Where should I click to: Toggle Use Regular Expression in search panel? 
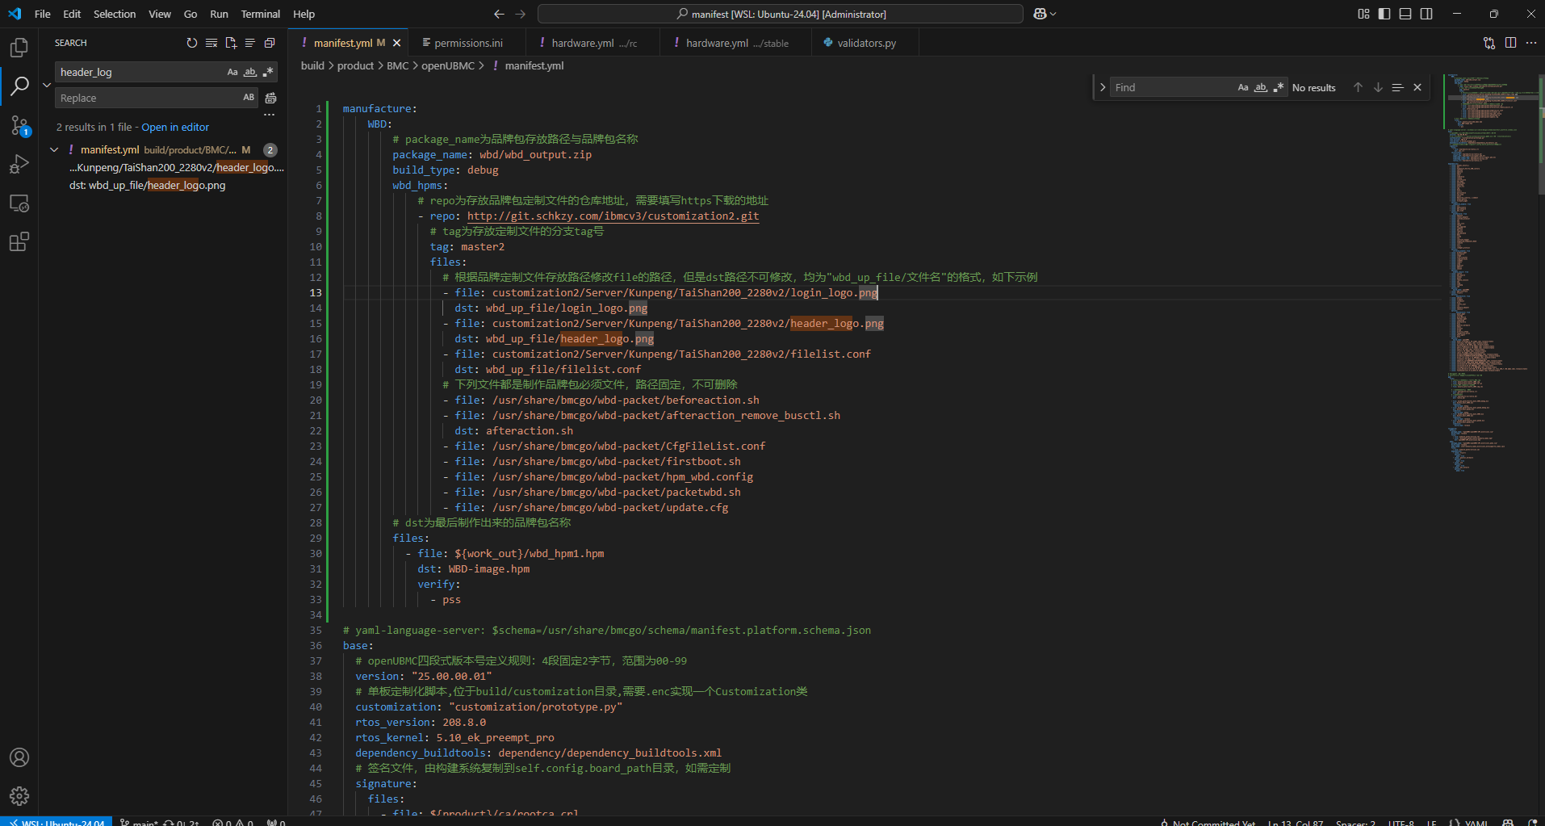tap(268, 72)
